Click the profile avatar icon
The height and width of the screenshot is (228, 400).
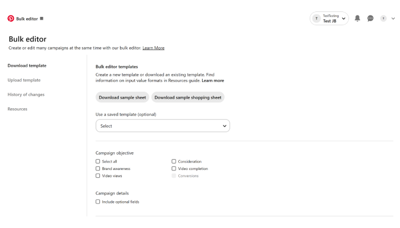tap(383, 18)
